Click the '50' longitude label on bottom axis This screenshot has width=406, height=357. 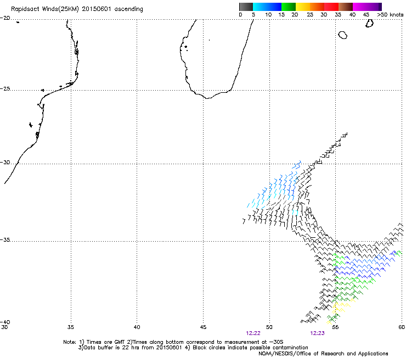pos(269,327)
